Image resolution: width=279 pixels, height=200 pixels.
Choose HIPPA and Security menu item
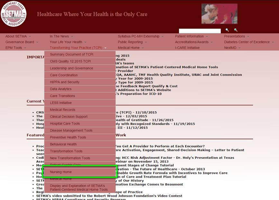click(x=80, y=82)
